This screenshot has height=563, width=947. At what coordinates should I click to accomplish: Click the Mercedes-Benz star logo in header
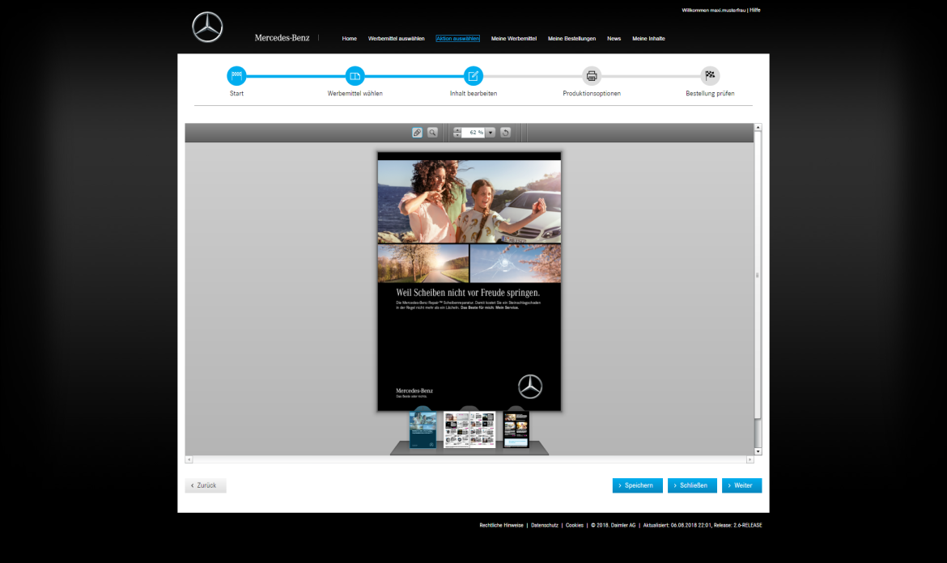pos(207,28)
